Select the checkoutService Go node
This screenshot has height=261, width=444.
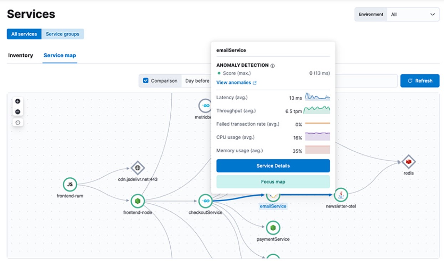[205, 201]
